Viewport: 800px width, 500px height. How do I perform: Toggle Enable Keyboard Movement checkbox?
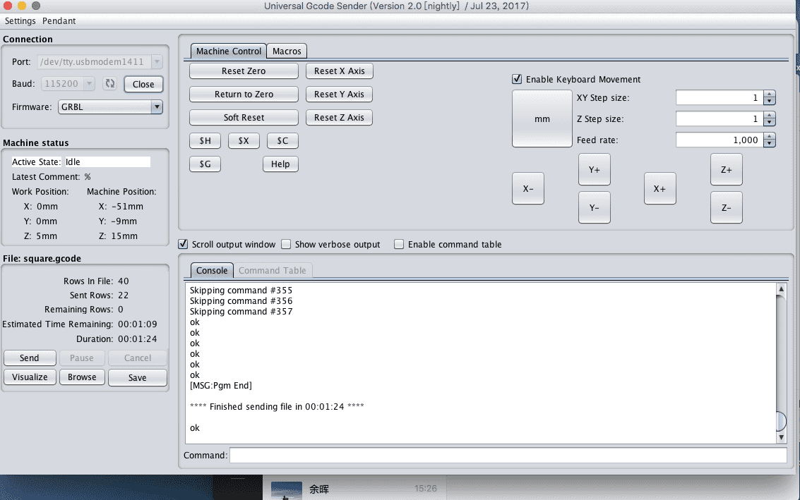click(517, 79)
